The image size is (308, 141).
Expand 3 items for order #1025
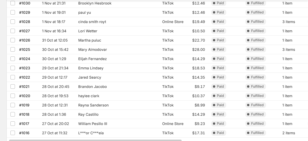tap(289, 49)
